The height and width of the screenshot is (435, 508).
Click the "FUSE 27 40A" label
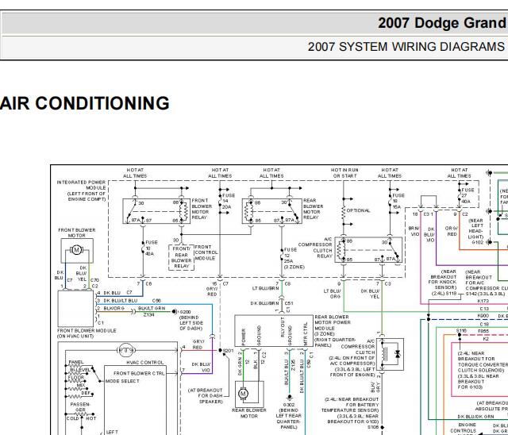468,195
